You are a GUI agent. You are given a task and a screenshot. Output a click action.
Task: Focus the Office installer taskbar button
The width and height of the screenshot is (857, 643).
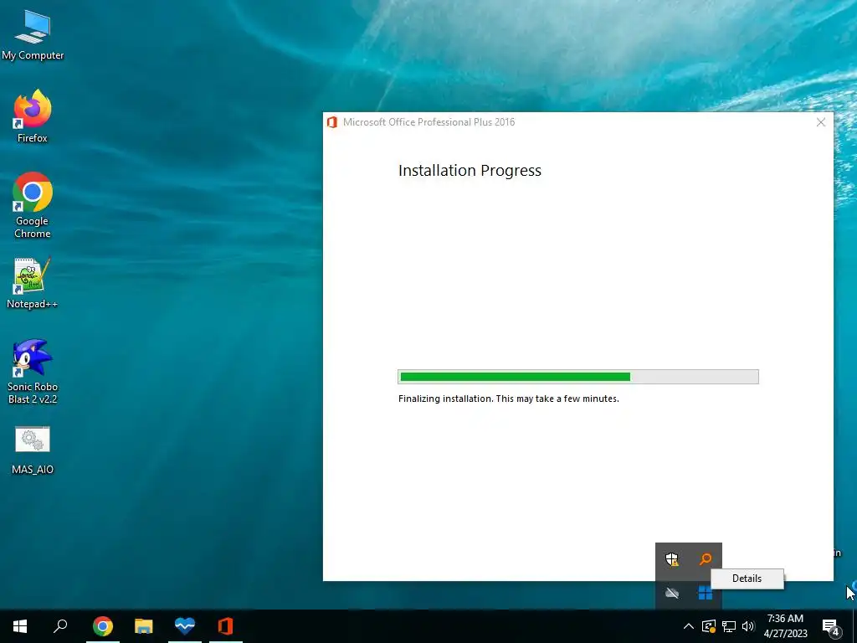click(x=226, y=626)
